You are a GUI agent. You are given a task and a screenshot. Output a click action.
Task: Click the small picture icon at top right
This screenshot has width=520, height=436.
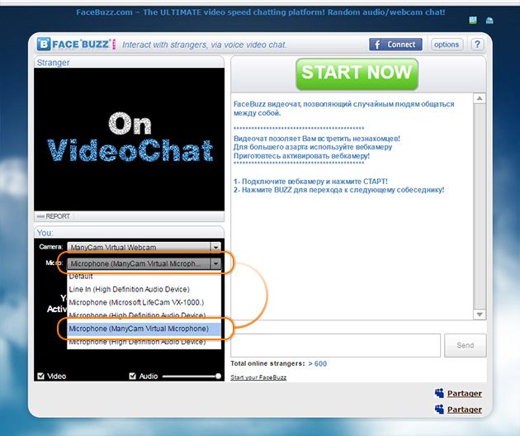[473, 19]
